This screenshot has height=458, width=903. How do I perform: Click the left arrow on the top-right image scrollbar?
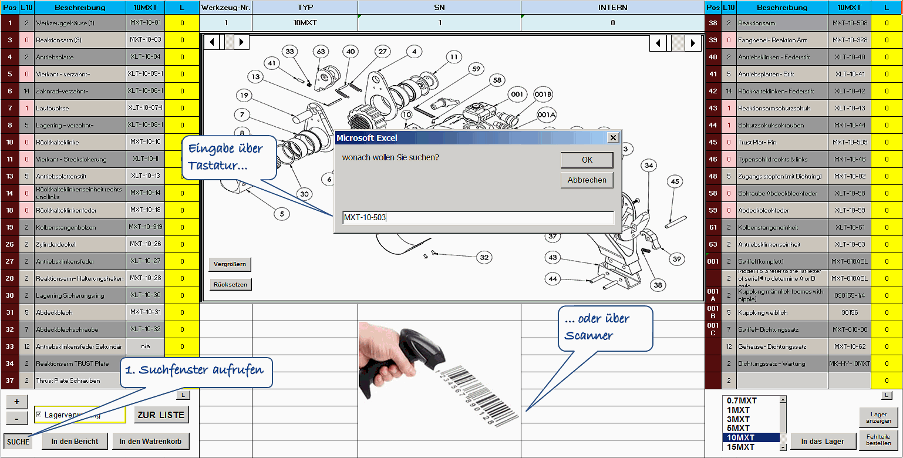(x=658, y=43)
